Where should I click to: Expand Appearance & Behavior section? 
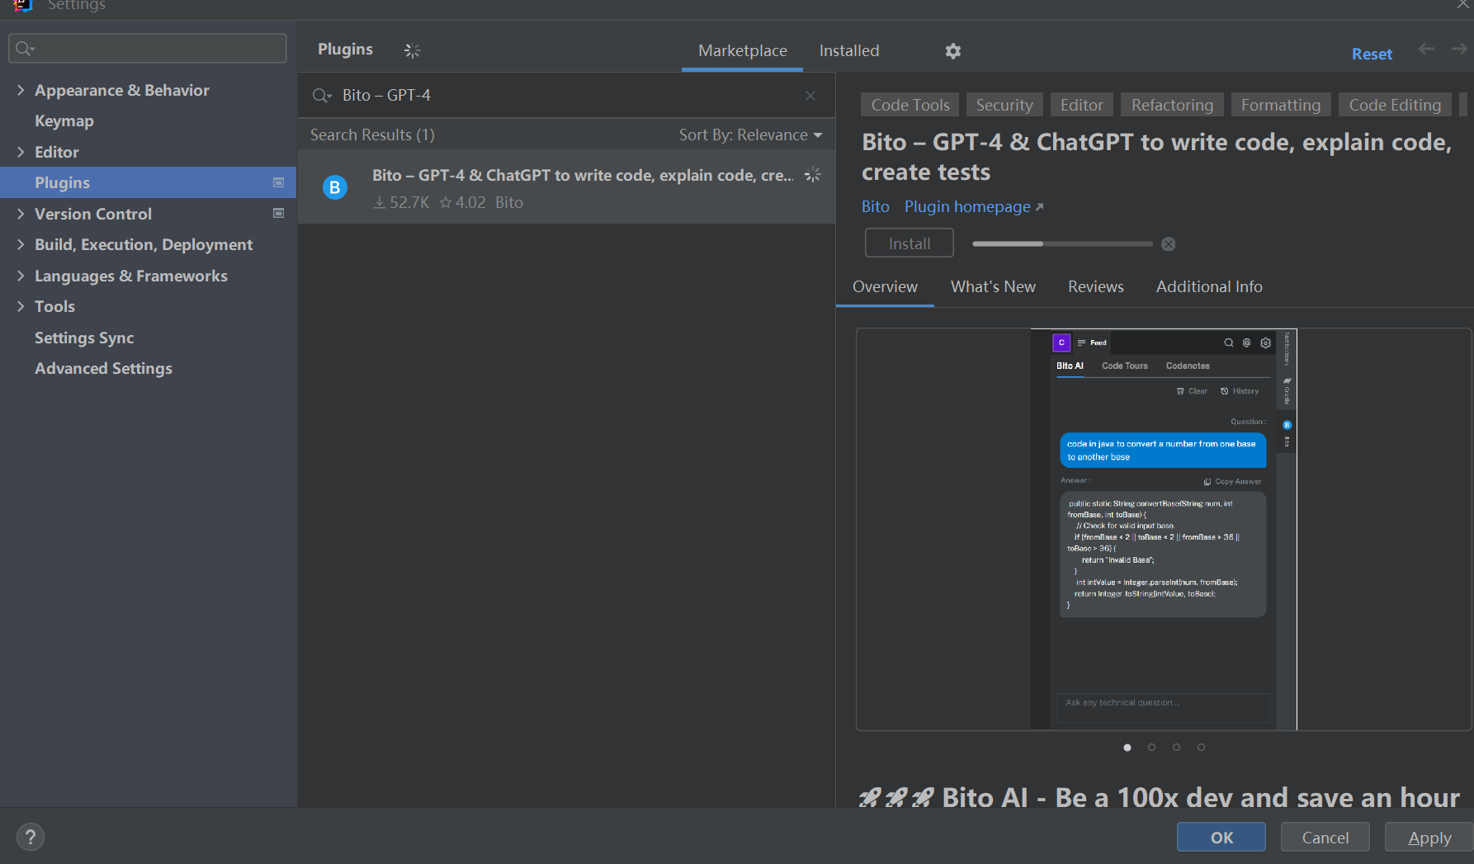point(21,90)
